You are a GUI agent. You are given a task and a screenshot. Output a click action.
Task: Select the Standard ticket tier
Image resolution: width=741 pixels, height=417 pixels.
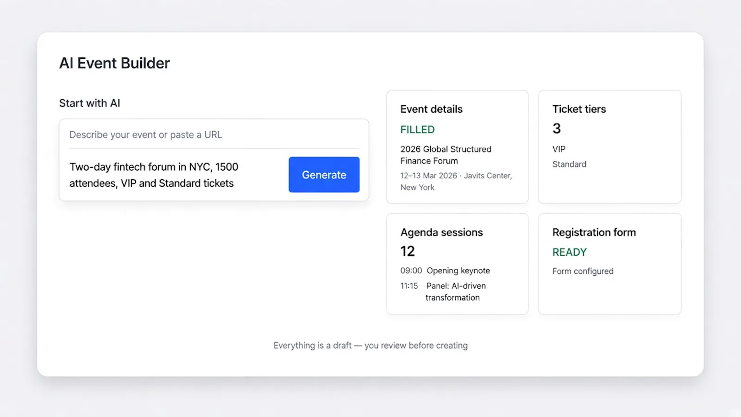569,164
